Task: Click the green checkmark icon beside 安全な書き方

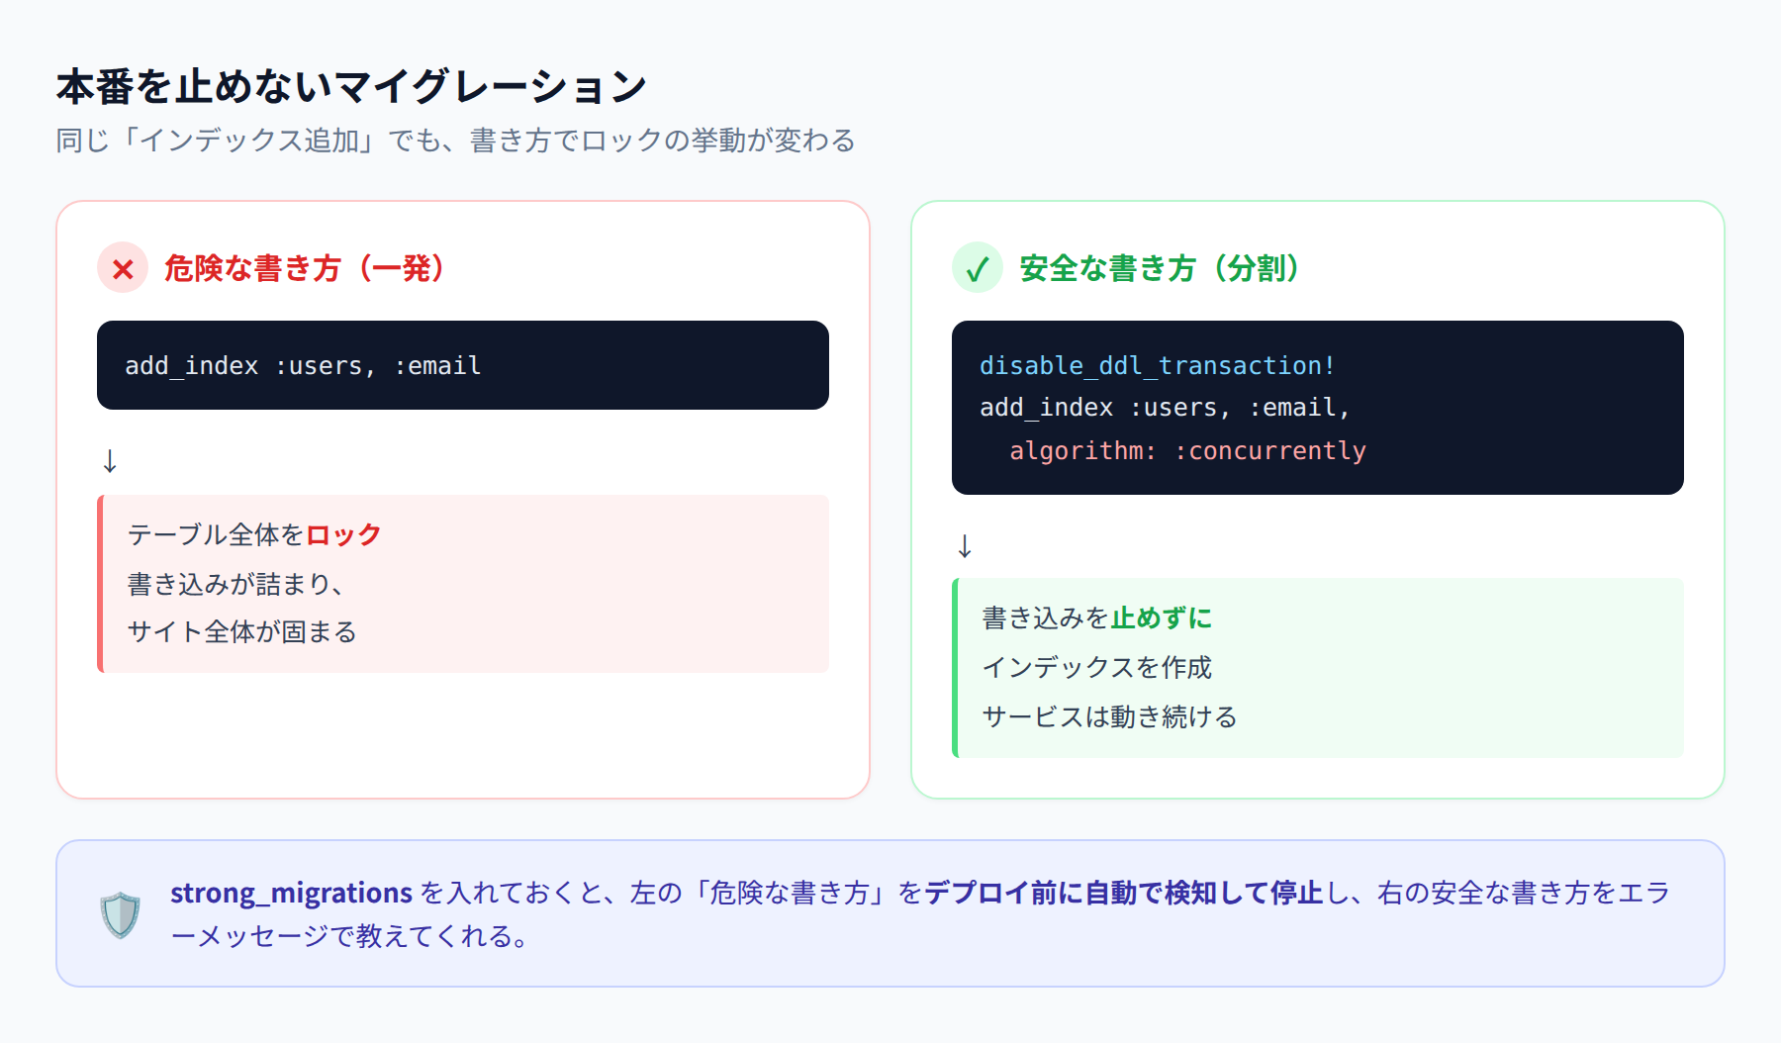Action: (978, 268)
